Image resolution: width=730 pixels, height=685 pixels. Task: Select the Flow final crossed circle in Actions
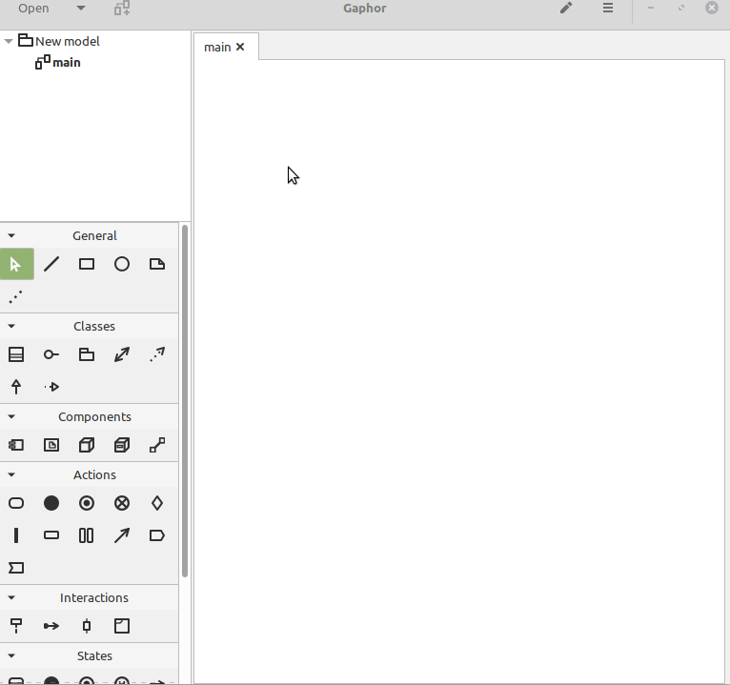point(122,503)
